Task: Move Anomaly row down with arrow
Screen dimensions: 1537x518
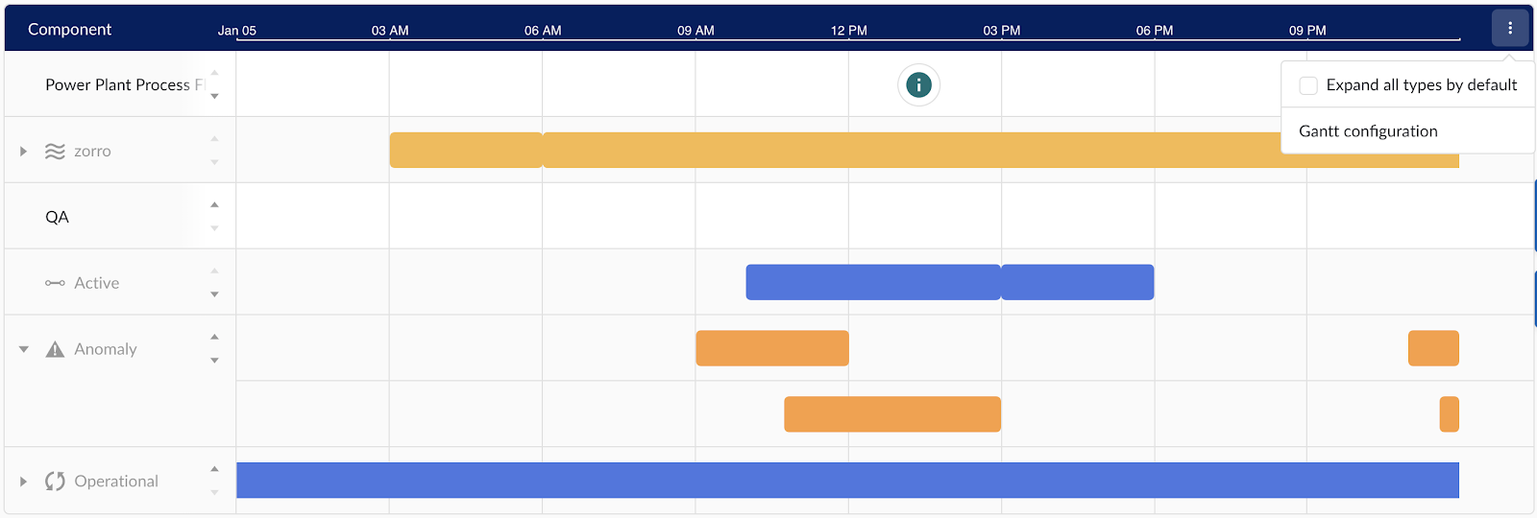Action: click(215, 361)
